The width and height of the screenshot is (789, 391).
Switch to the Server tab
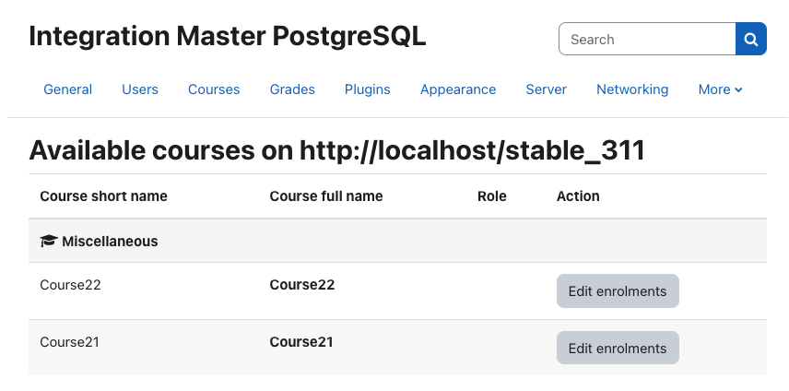tap(546, 89)
